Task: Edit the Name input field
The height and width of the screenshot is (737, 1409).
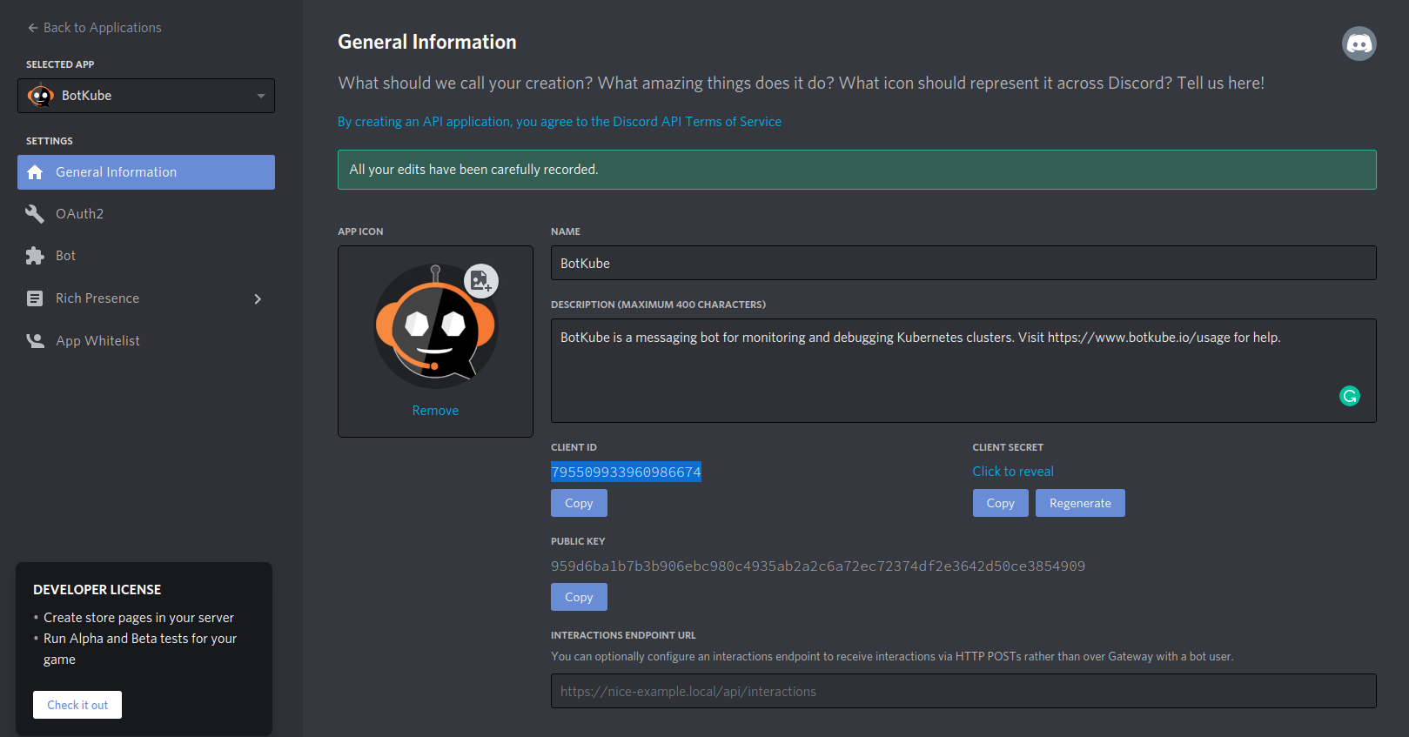Action: (963, 263)
